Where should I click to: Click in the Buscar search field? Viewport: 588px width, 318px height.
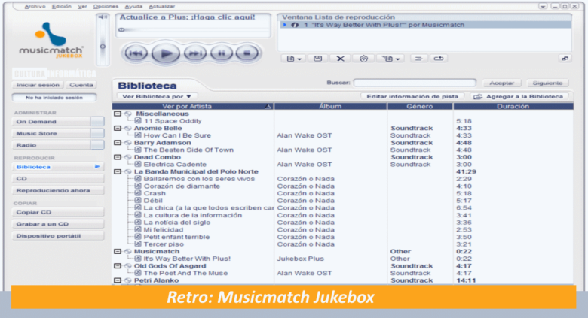click(x=414, y=83)
